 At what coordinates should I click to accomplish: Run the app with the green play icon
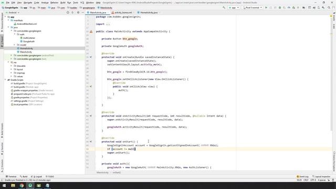point(266,7)
